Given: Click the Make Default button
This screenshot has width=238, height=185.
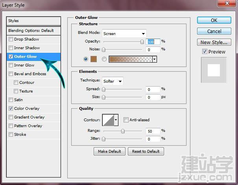Looking at the screenshot, I should coord(109,151).
